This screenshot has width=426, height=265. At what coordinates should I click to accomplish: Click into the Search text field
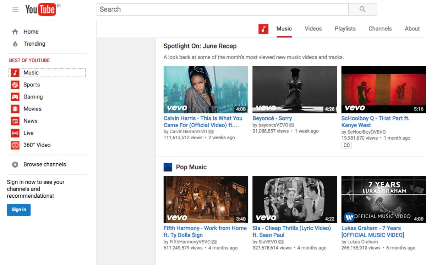coord(222,10)
